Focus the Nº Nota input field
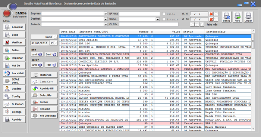 [x=139, y=14]
